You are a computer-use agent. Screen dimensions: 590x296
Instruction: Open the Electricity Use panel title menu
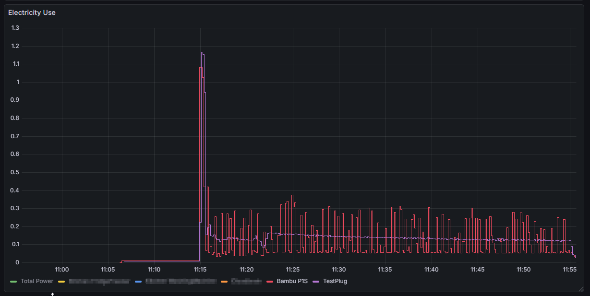tap(32, 12)
